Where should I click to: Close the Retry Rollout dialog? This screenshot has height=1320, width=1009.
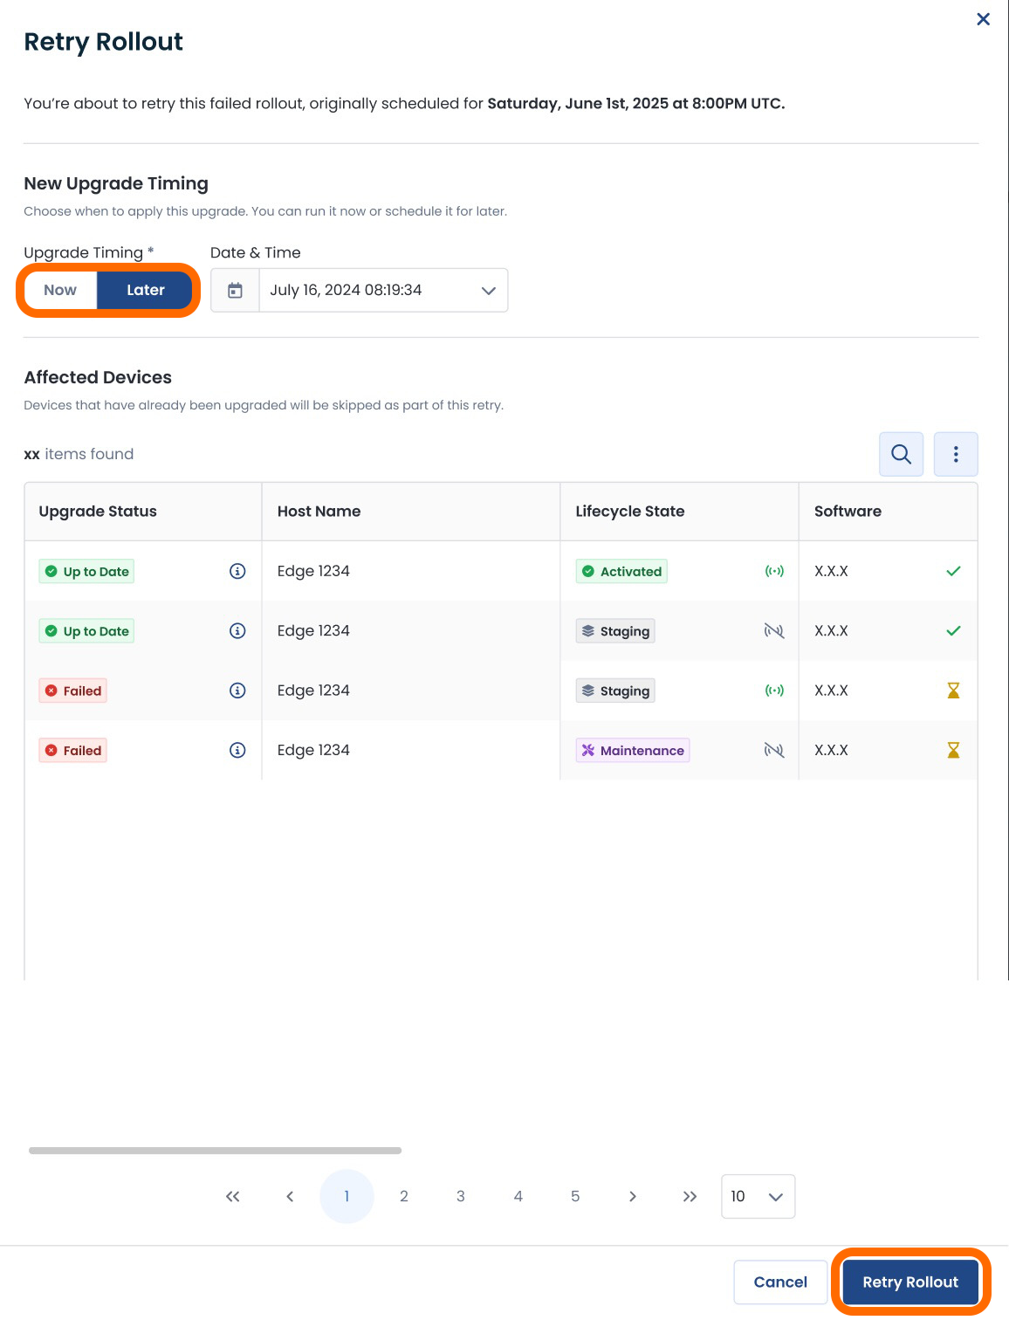pos(983,19)
